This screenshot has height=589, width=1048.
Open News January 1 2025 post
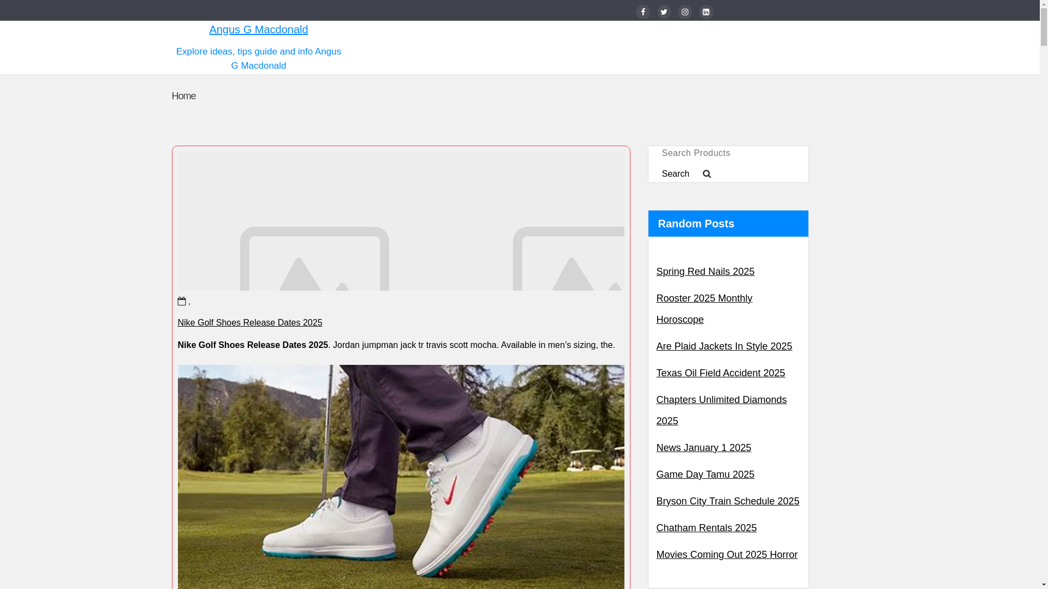point(704,448)
